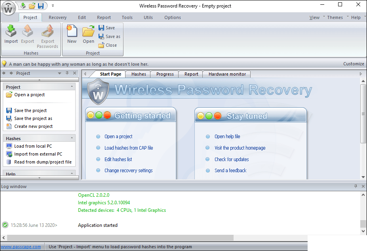Click the forward arrow in Project panel
The image size is (367, 251).
11,73
